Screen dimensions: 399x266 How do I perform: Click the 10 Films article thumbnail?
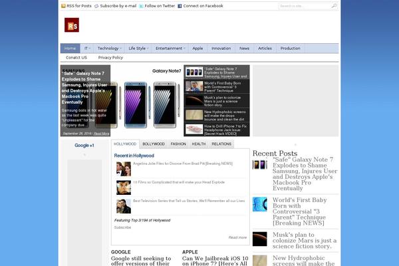[x=124, y=188]
